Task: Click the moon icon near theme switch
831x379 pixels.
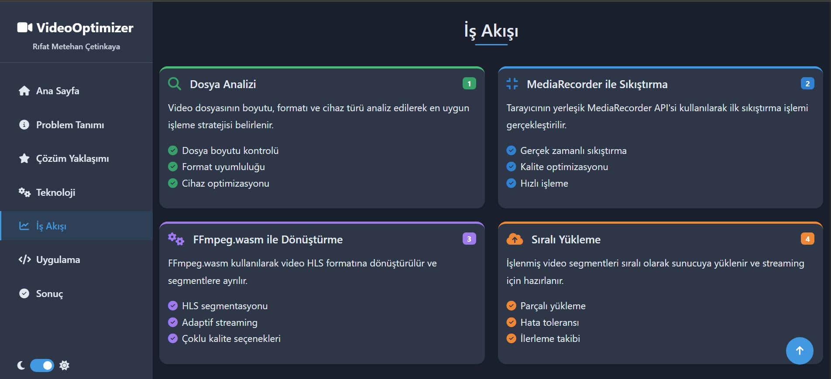Action: point(21,365)
